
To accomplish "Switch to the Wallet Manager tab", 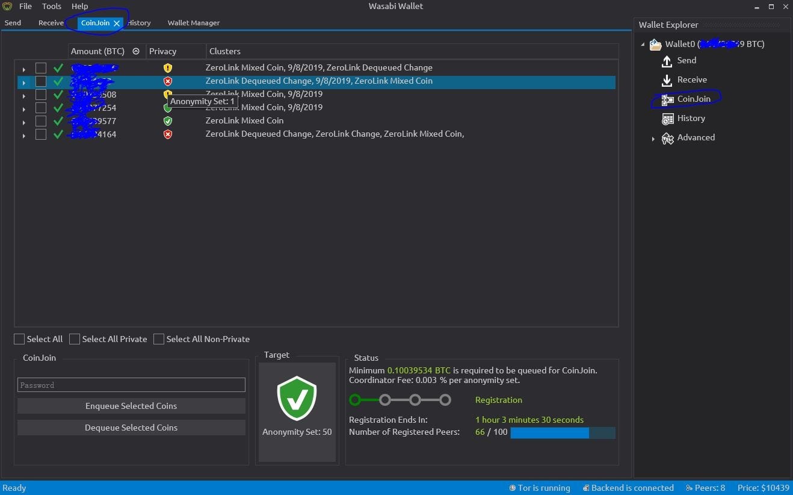I will coord(194,23).
